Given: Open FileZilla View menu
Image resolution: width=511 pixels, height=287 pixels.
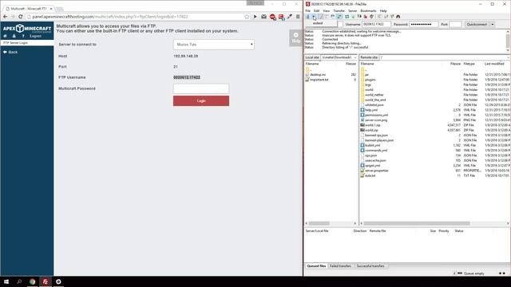Looking at the screenshot, I should coord(326,10).
